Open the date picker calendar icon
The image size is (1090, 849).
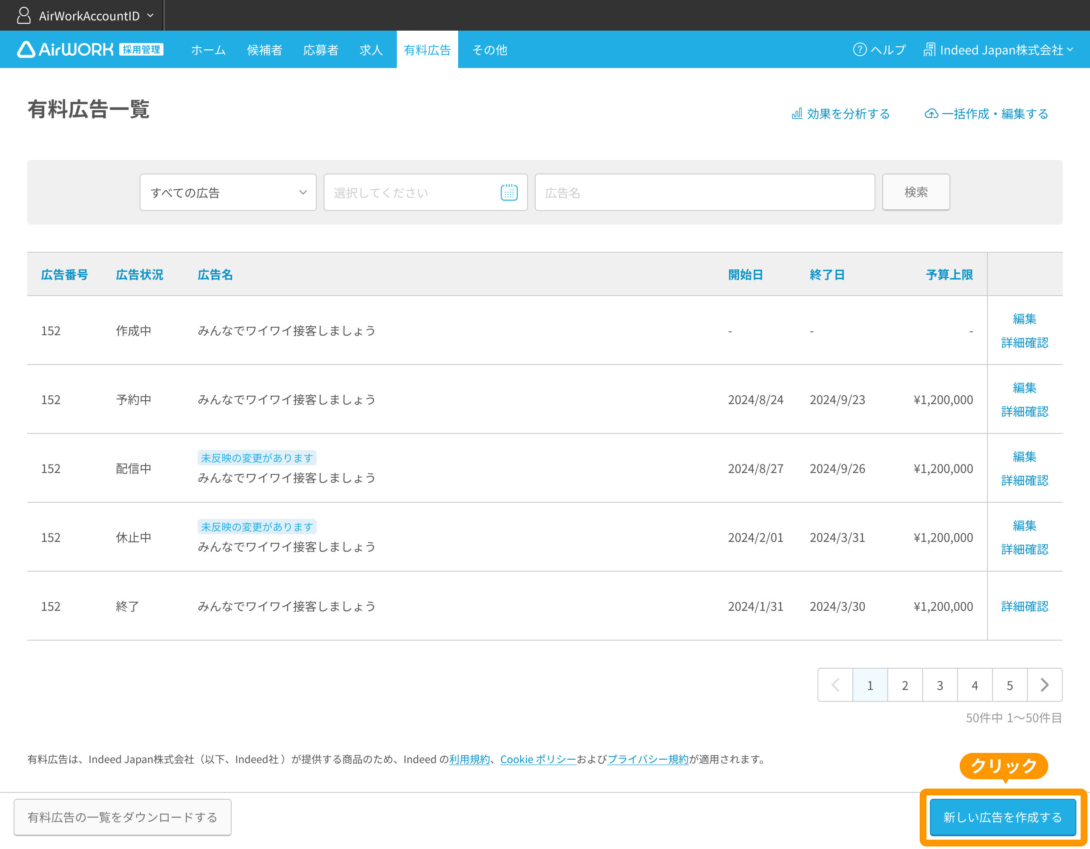coord(508,192)
